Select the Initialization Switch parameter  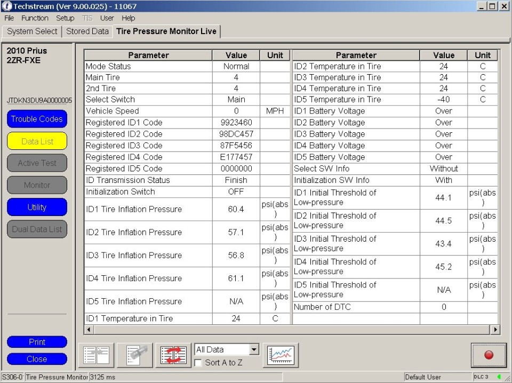[x=187, y=192]
